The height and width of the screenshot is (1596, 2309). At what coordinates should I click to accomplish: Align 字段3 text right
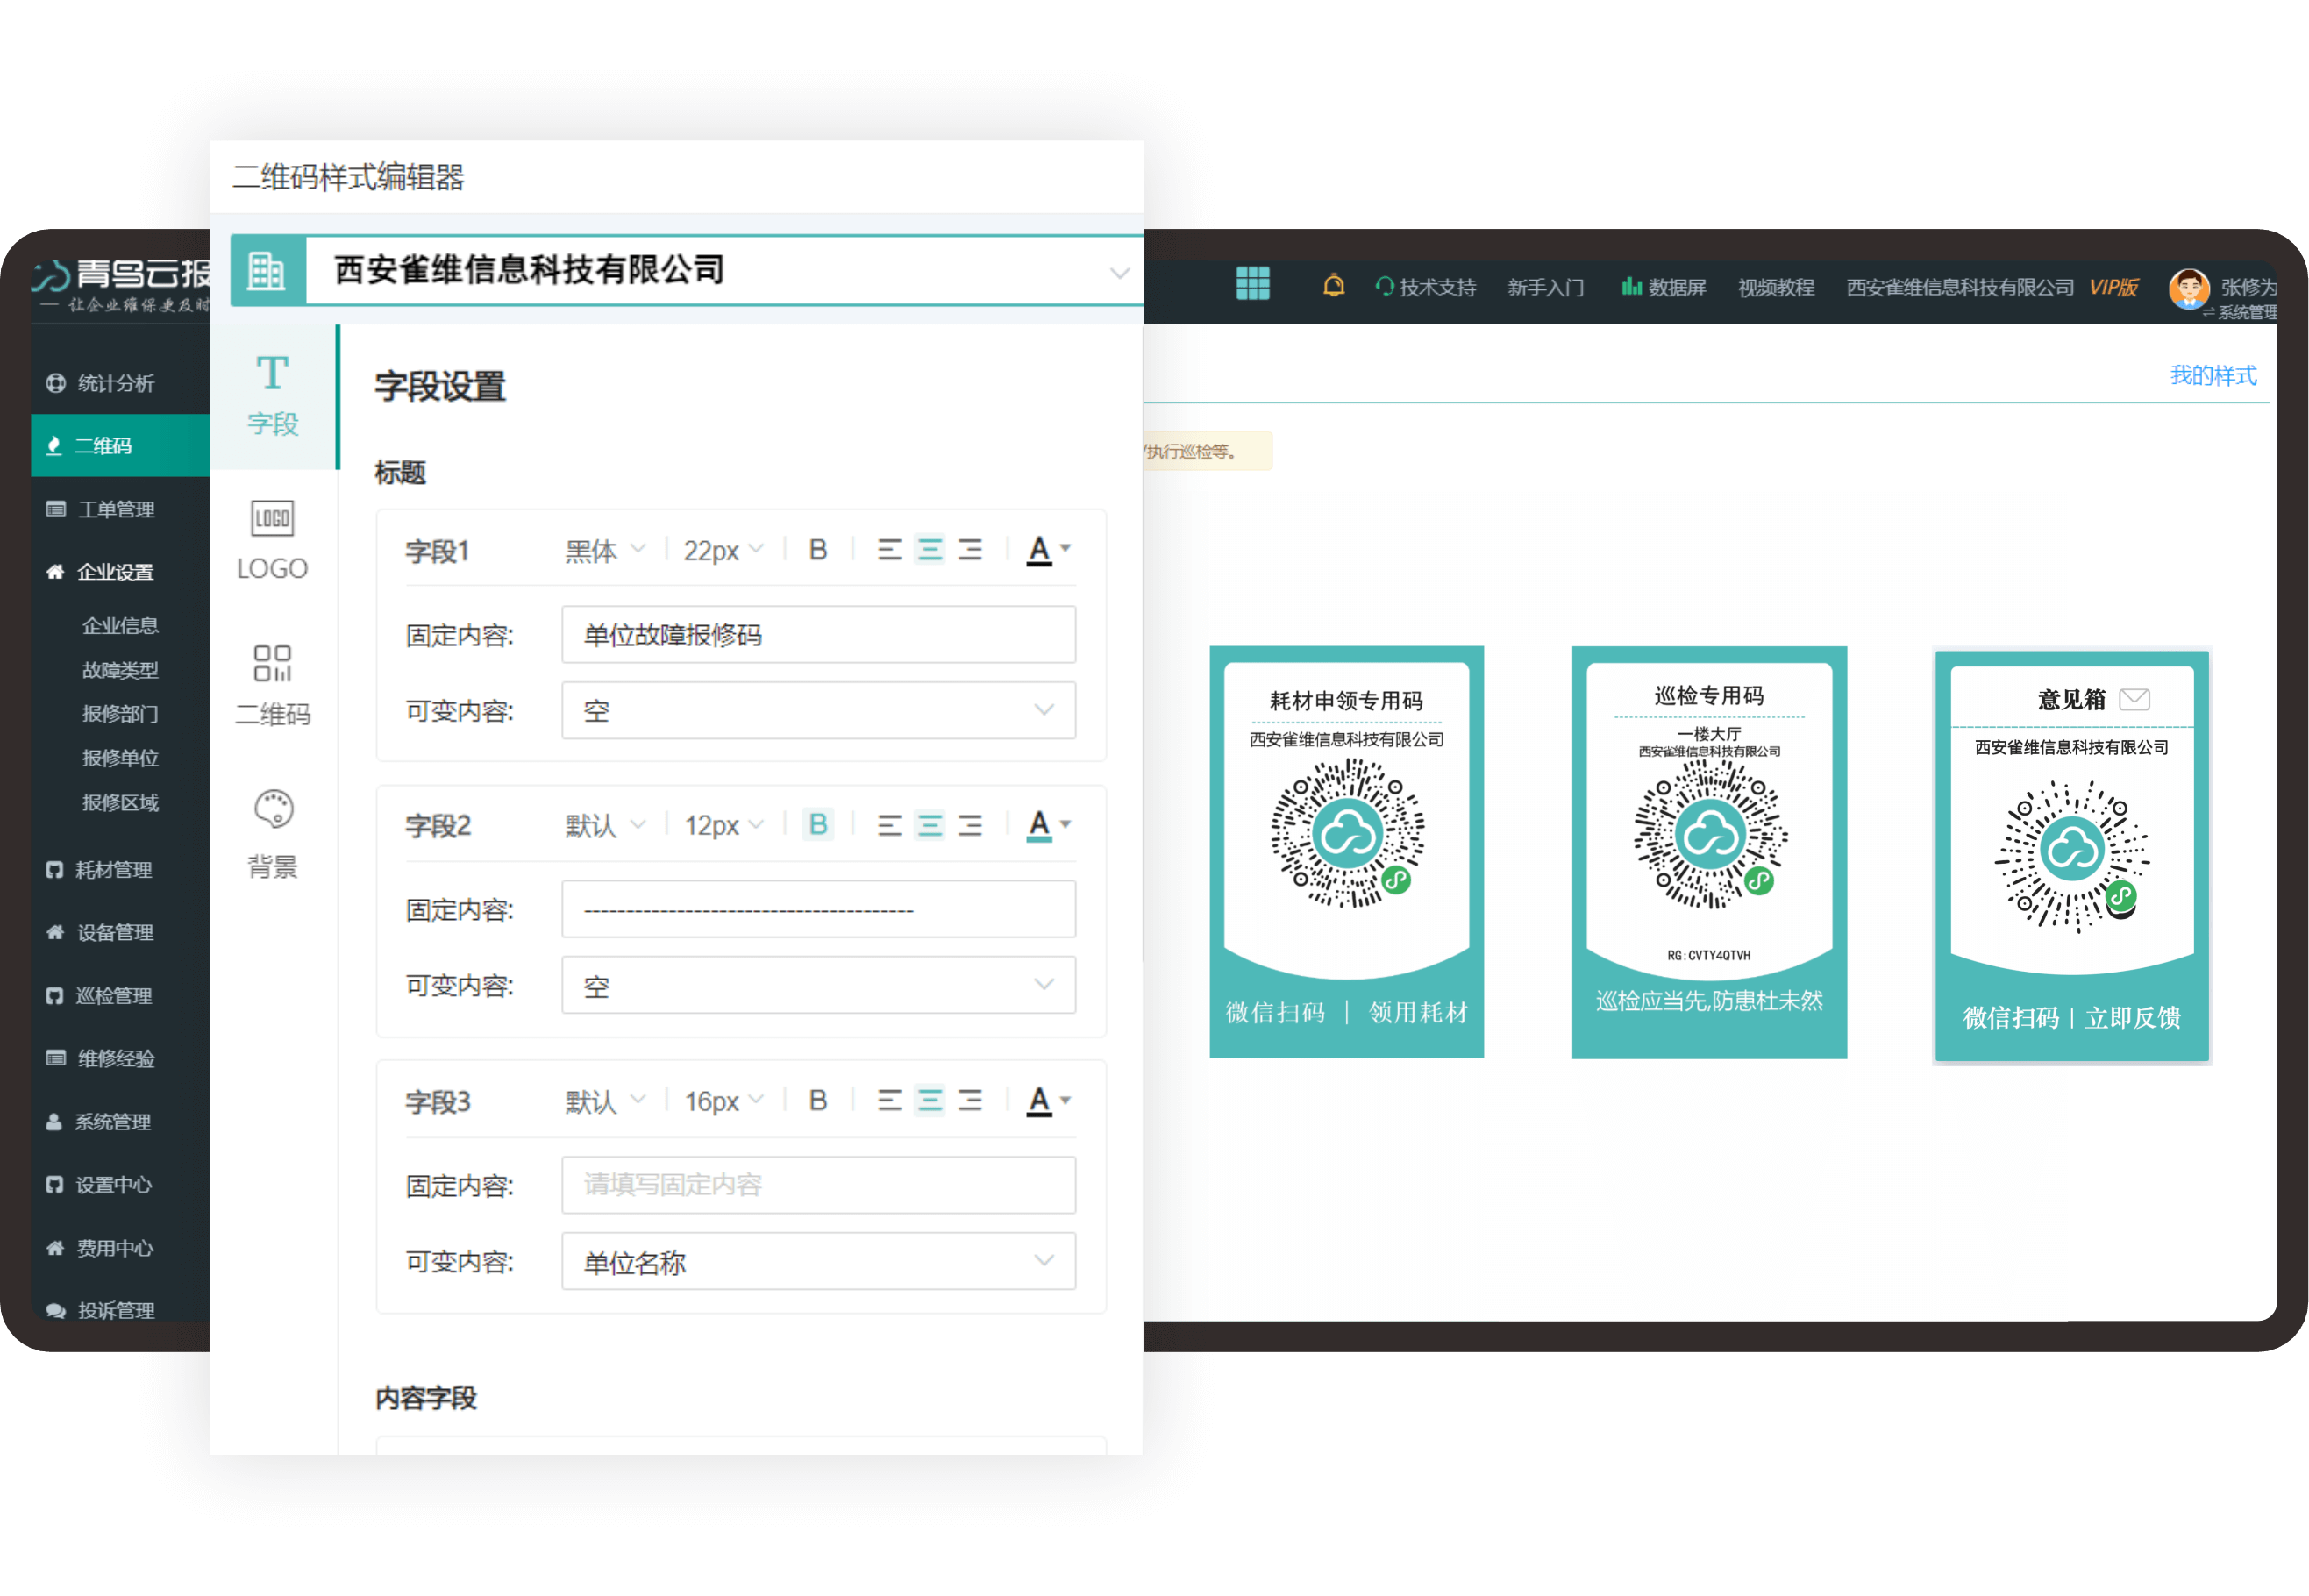[x=969, y=1100]
